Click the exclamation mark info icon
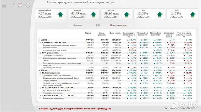This screenshot has width=201, height=112. (x=27, y=5)
